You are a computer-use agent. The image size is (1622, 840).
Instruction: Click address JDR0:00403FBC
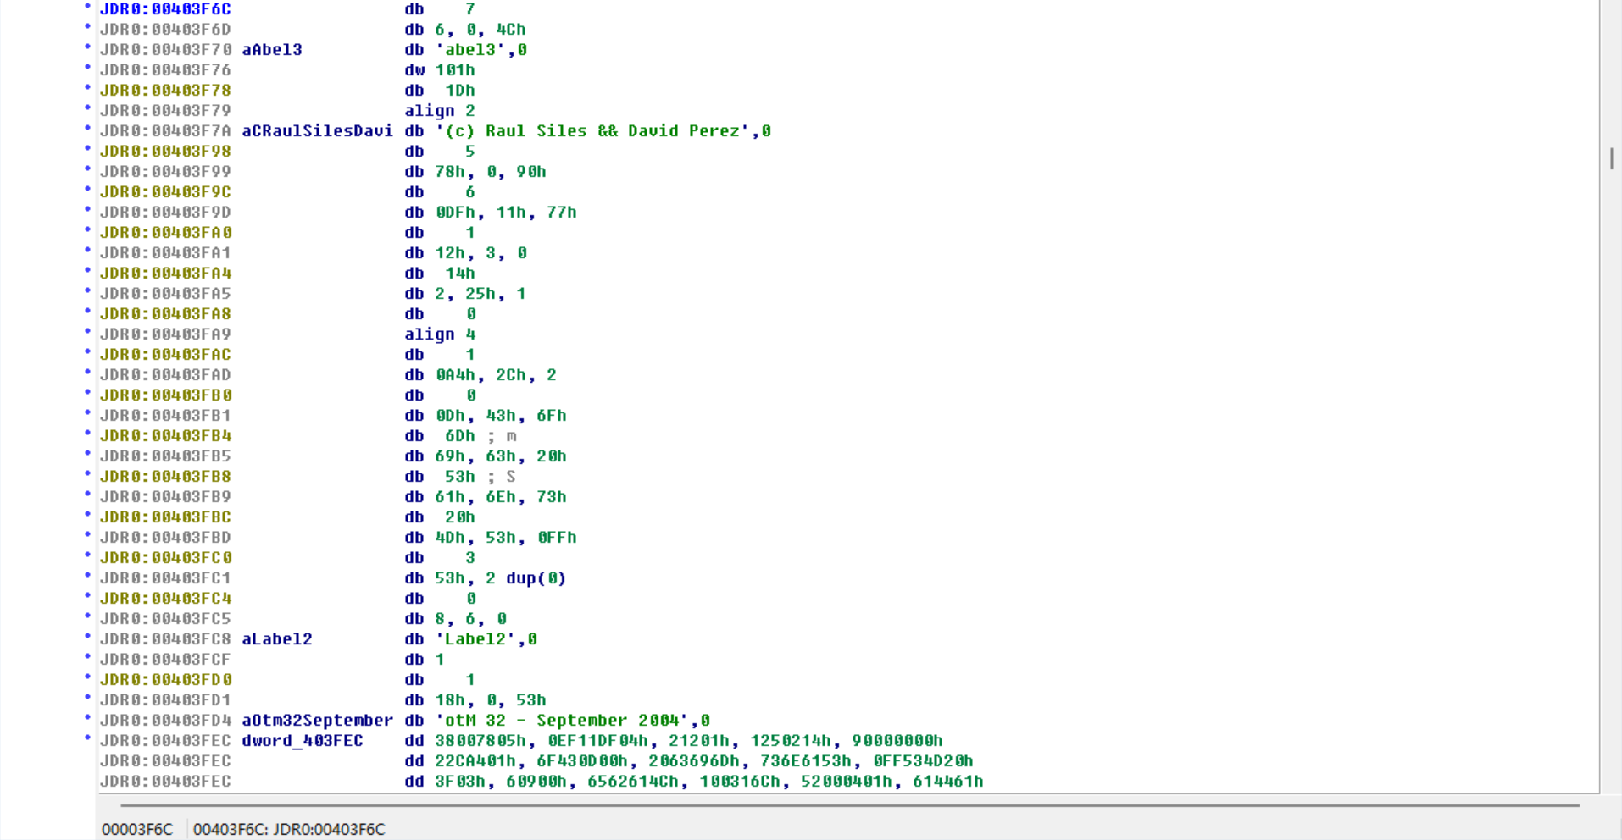tap(165, 517)
